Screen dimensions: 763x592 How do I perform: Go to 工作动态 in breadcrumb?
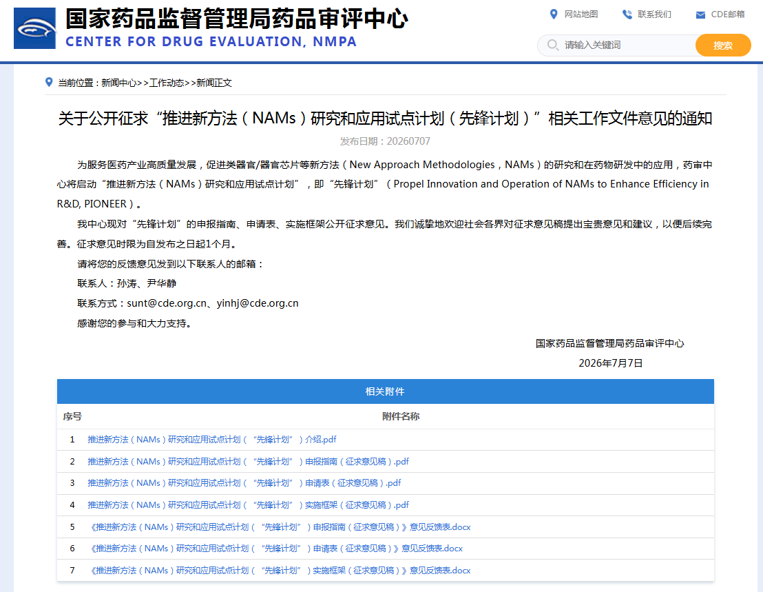167,83
